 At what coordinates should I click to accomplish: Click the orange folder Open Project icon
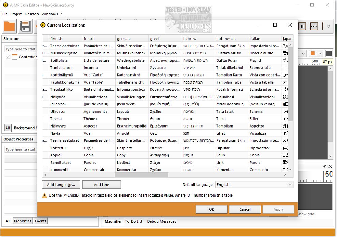tap(9, 26)
